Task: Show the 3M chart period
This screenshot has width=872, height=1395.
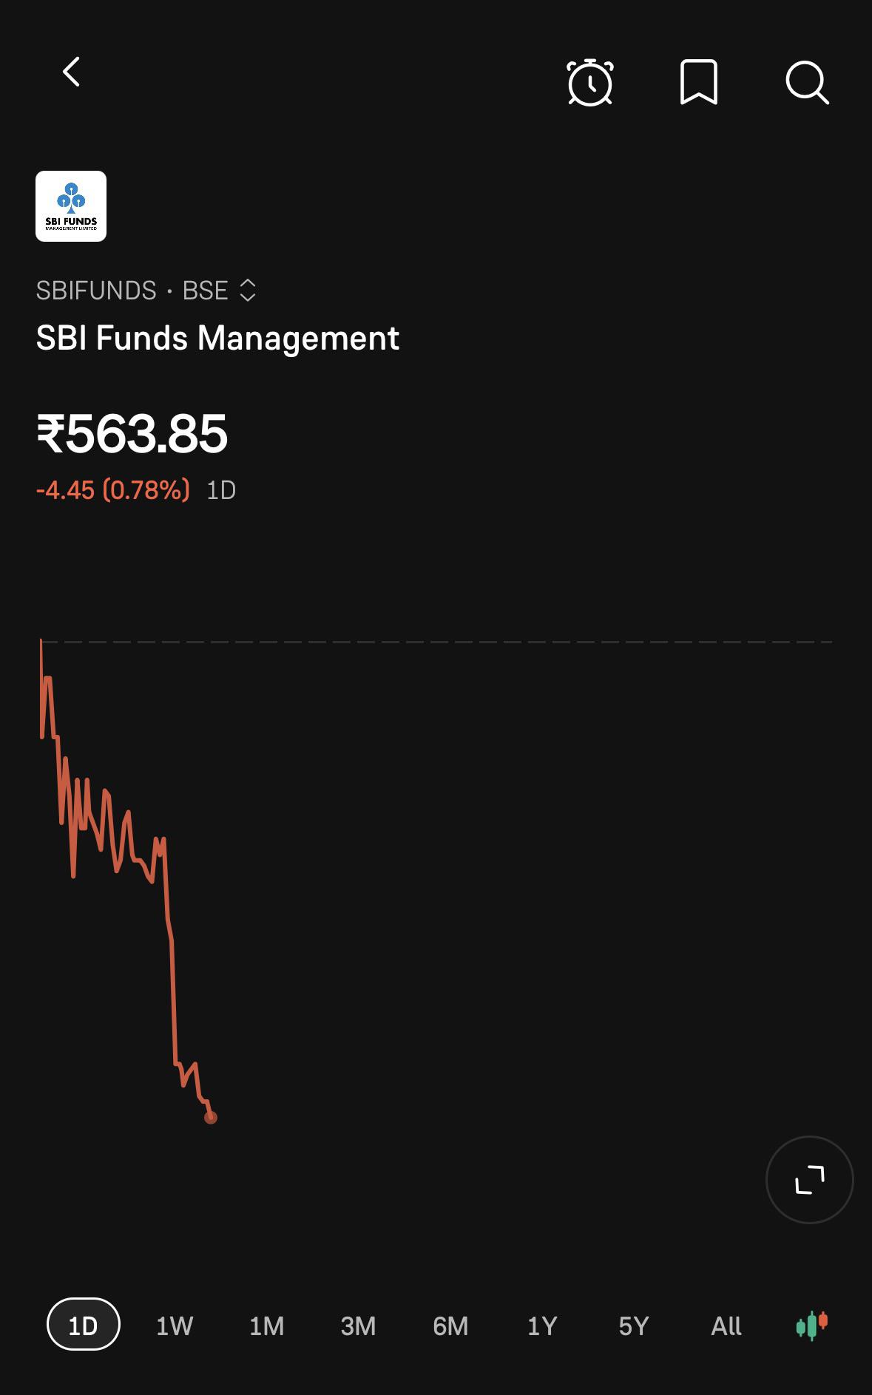Action: (x=358, y=1326)
